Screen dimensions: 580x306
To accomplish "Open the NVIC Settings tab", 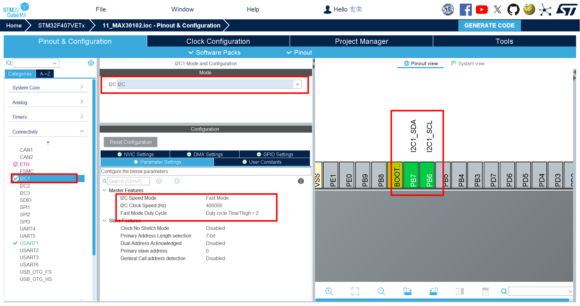I will pyautogui.click(x=135, y=154).
